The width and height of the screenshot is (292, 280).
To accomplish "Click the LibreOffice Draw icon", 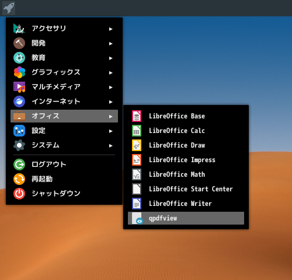I will [137, 145].
